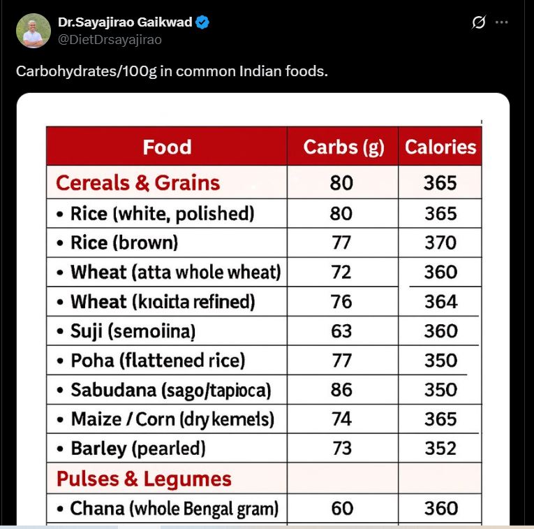The width and height of the screenshot is (534, 529).
Task: Open Dr.Sayajirao Gaikwad's profile picture
Action: 34,31
